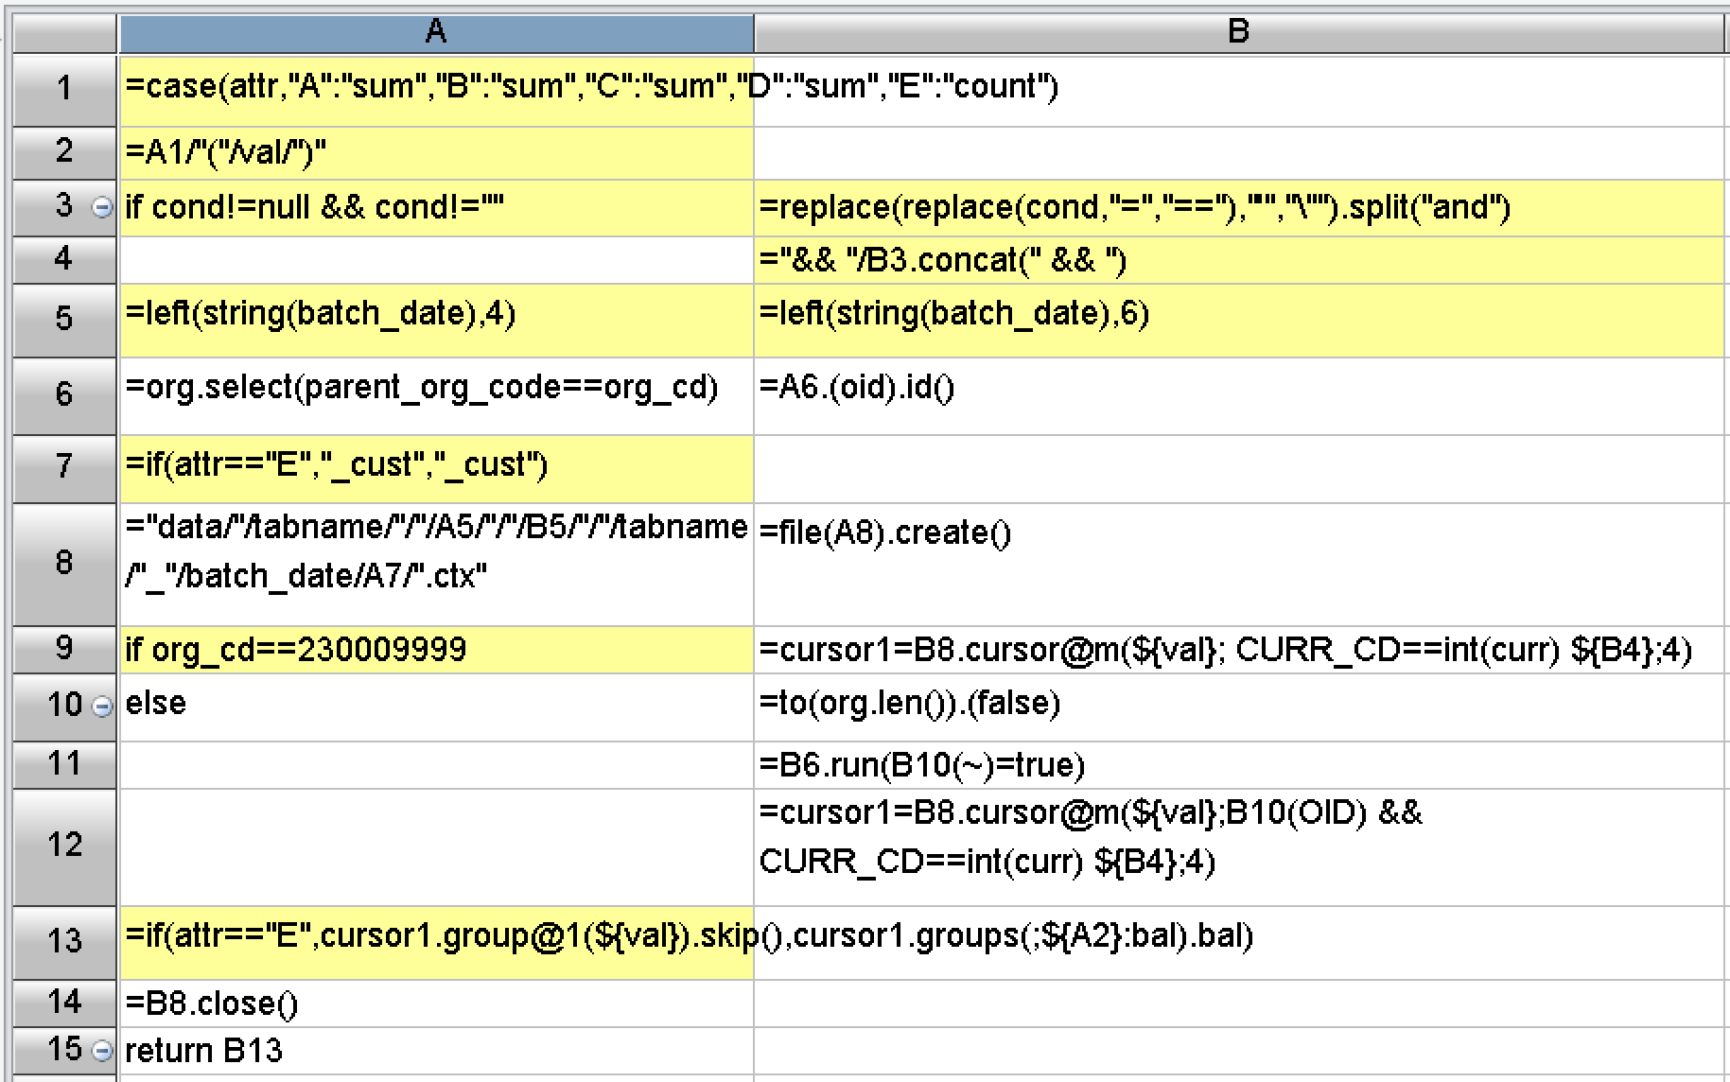1730x1082 pixels.
Task: Select column A header
Action: (435, 32)
